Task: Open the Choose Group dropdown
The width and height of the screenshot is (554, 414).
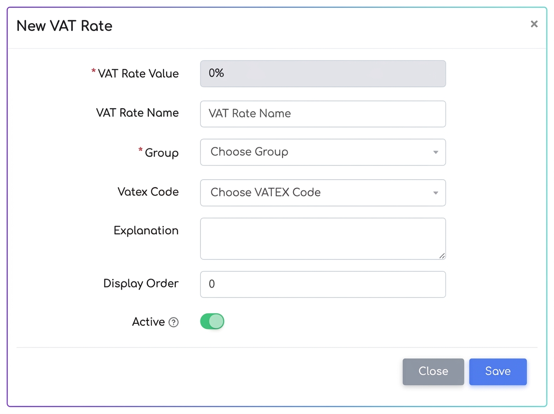Action: 323,152
